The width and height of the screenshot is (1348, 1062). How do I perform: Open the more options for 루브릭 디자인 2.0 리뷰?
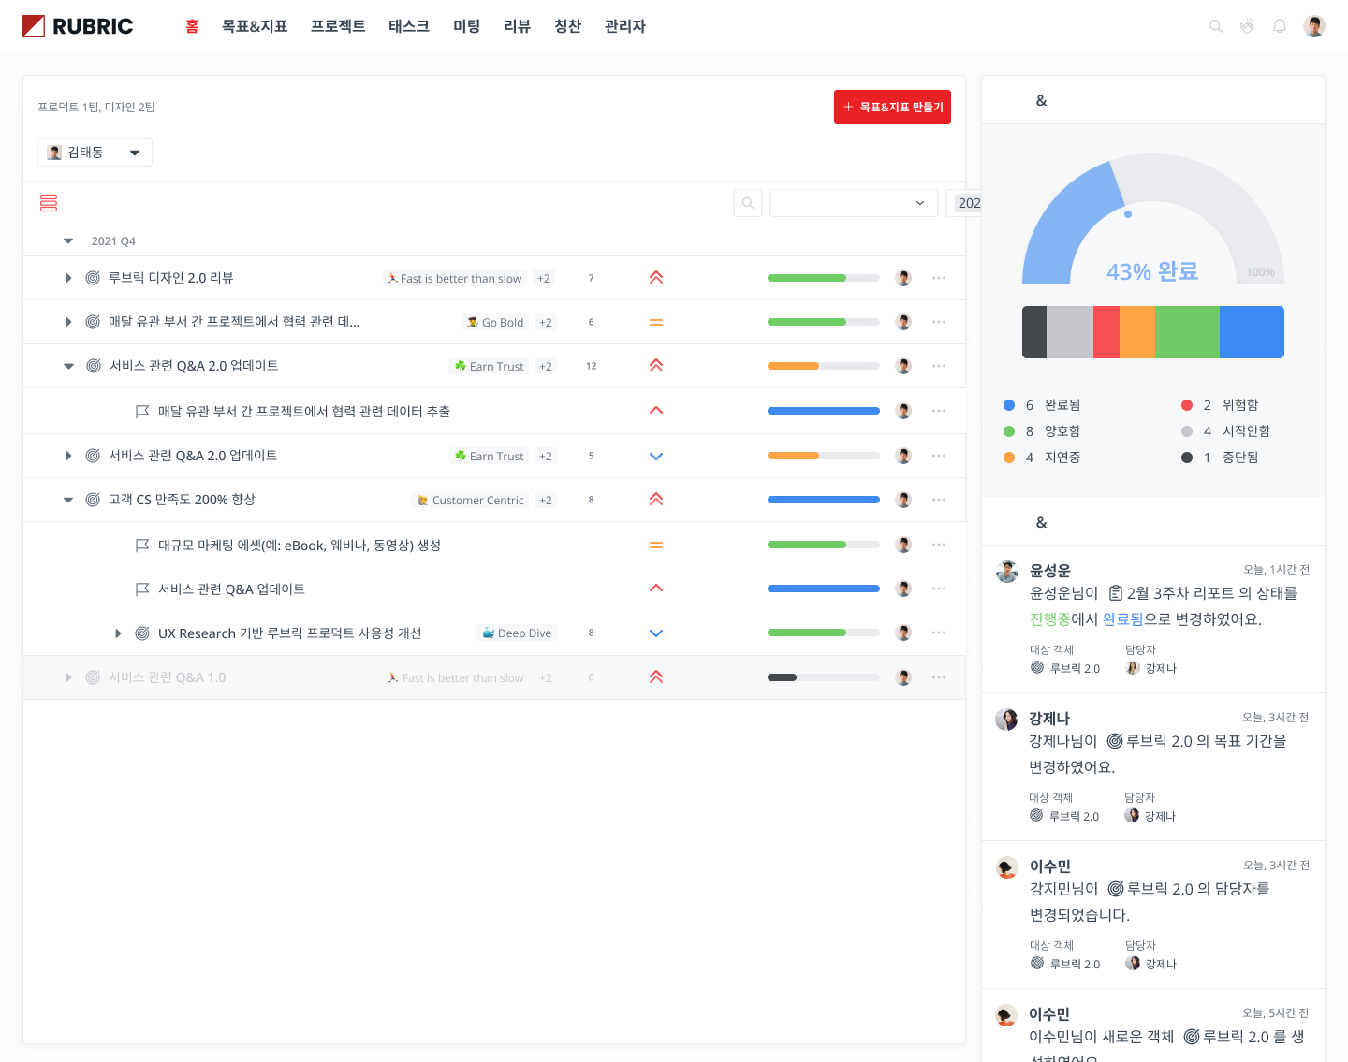tap(938, 278)
